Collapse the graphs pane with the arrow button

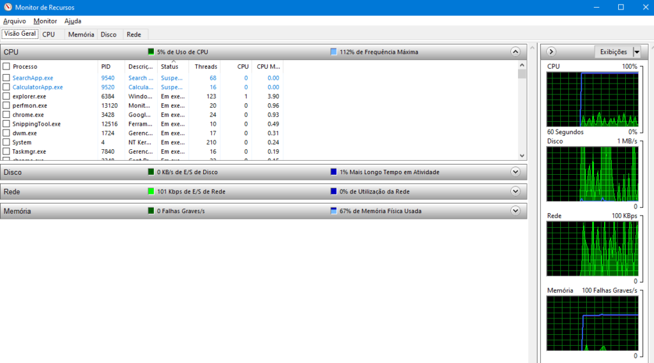pos(552,52)
